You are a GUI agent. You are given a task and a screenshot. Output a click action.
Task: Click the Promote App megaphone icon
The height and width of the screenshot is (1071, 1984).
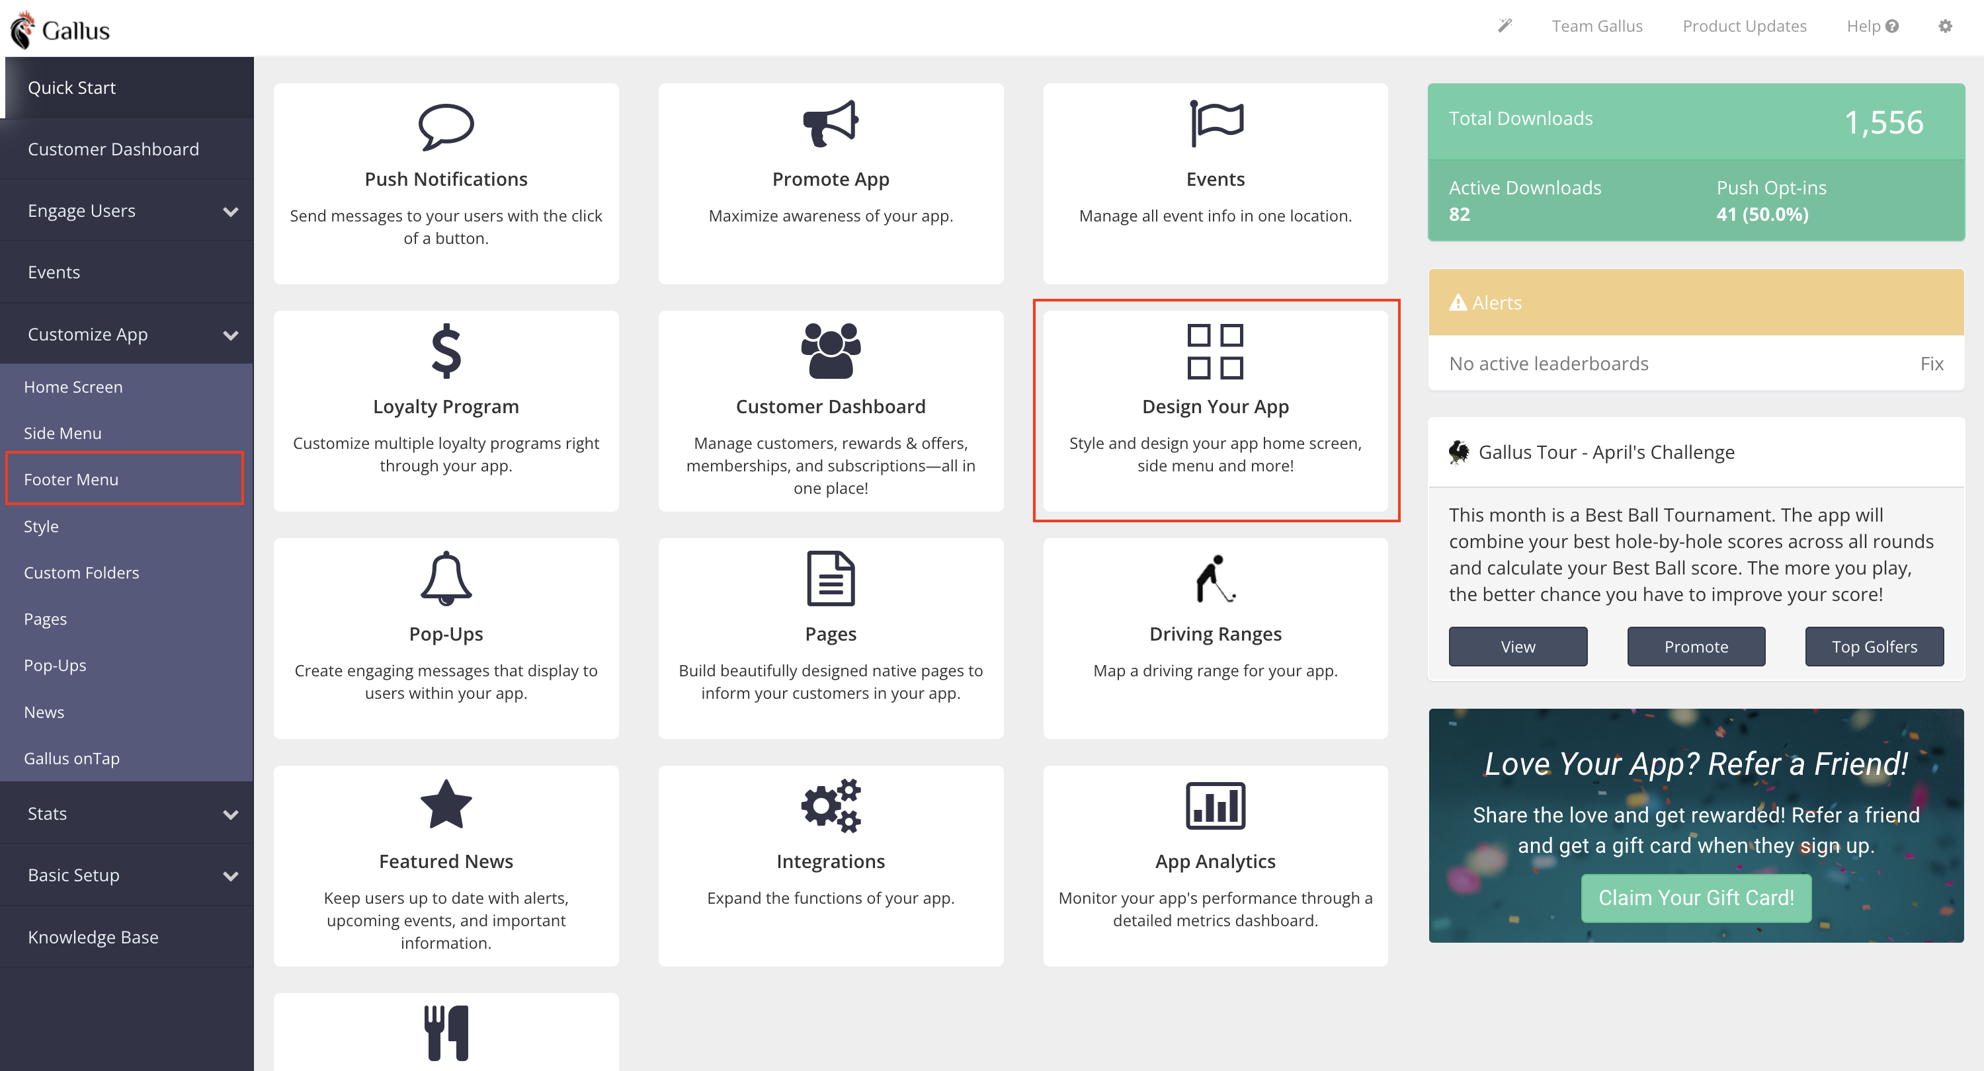coord(830,123)
